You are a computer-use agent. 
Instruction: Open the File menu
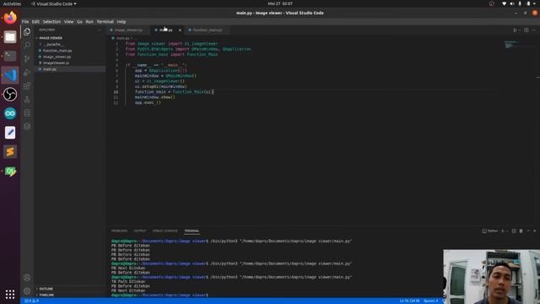(x=25, y=21)
